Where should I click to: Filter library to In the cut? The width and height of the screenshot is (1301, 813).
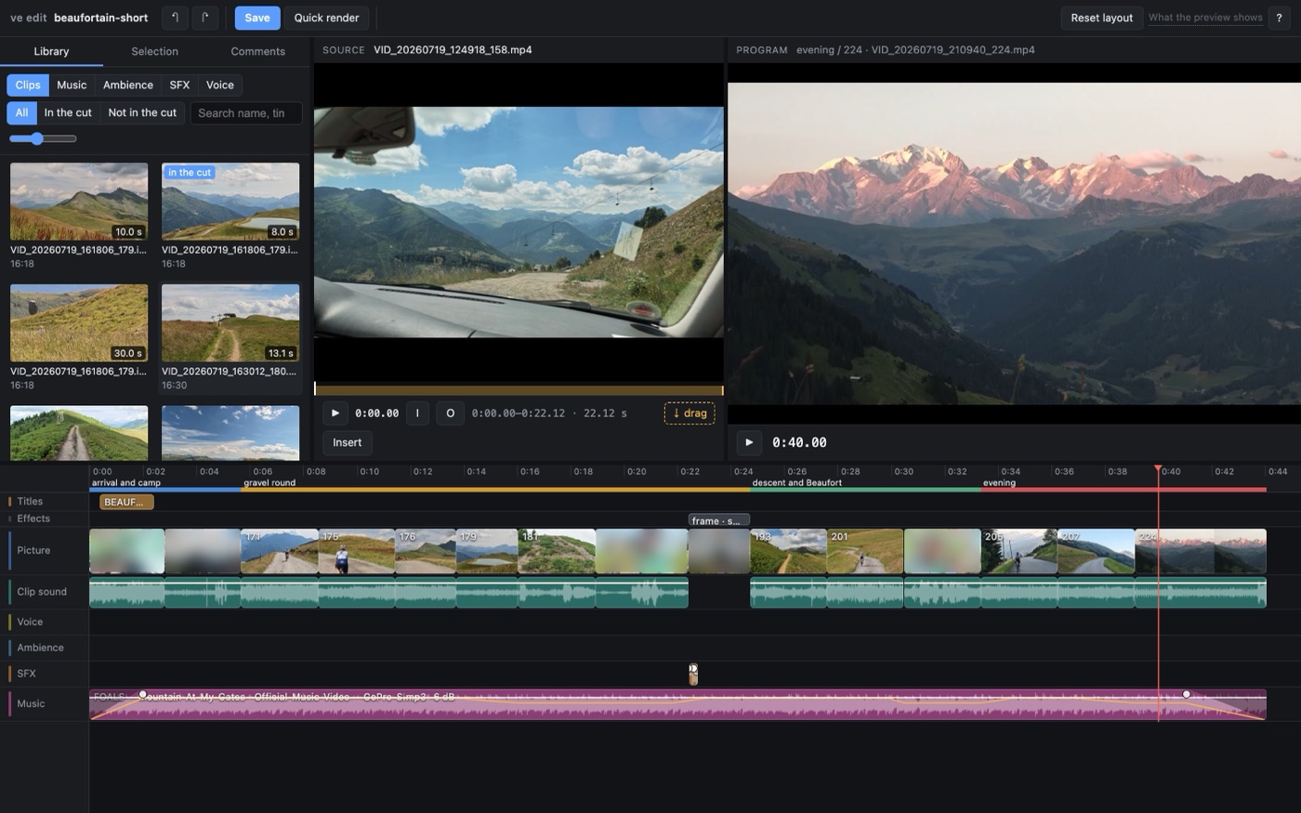pyautogui.click(x=68, y=112)
